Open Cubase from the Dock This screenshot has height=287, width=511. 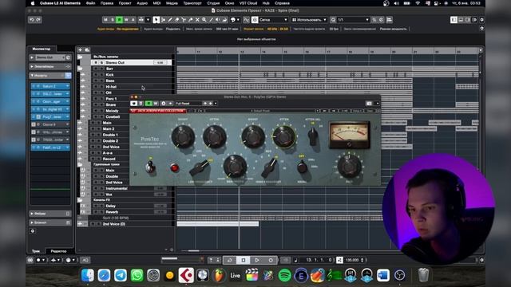pos(186,275)
